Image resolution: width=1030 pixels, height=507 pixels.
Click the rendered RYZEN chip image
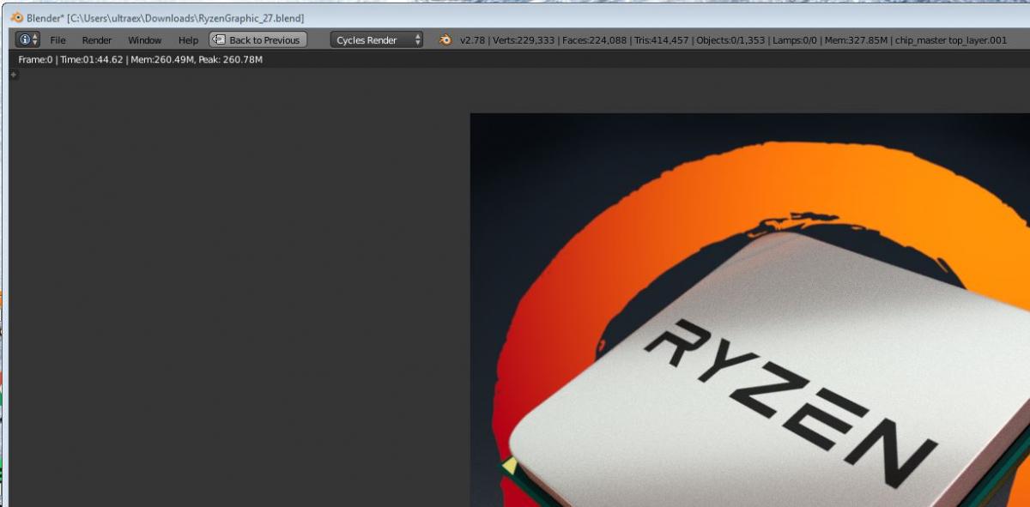click(x=749, y=310)
